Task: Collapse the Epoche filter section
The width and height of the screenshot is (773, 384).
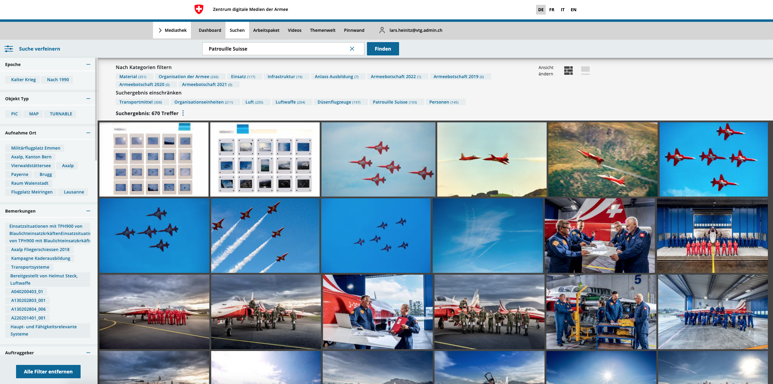Action: click(x=88, y=65)
